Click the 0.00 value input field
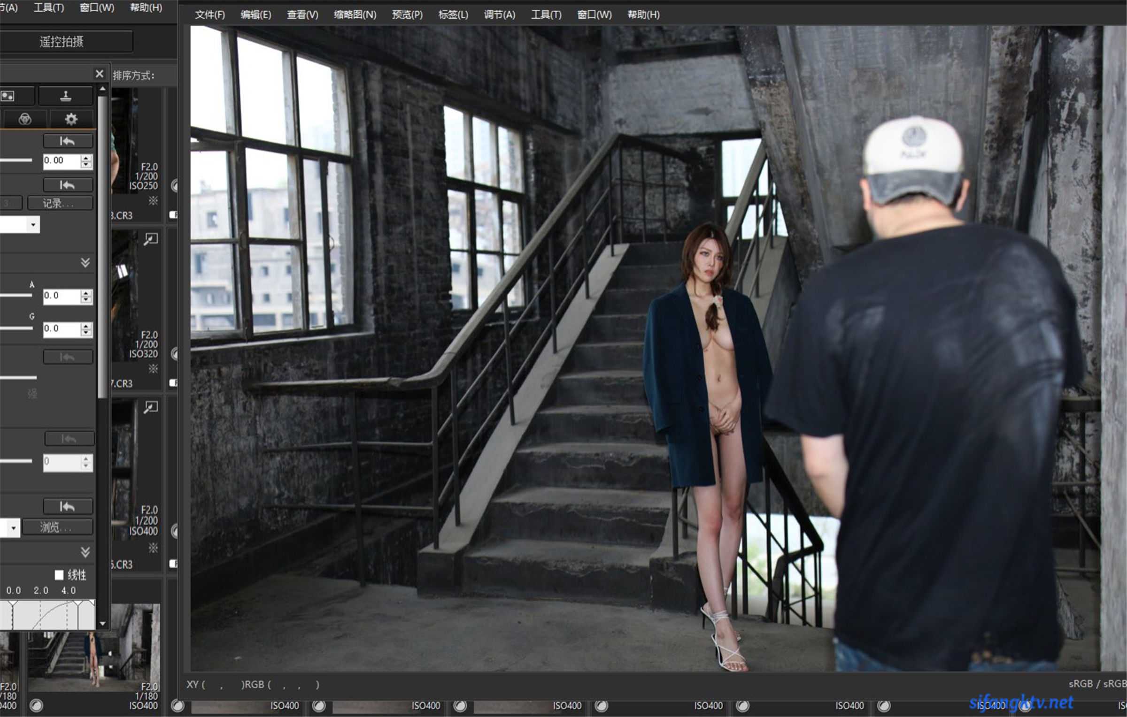 (61, 161)
